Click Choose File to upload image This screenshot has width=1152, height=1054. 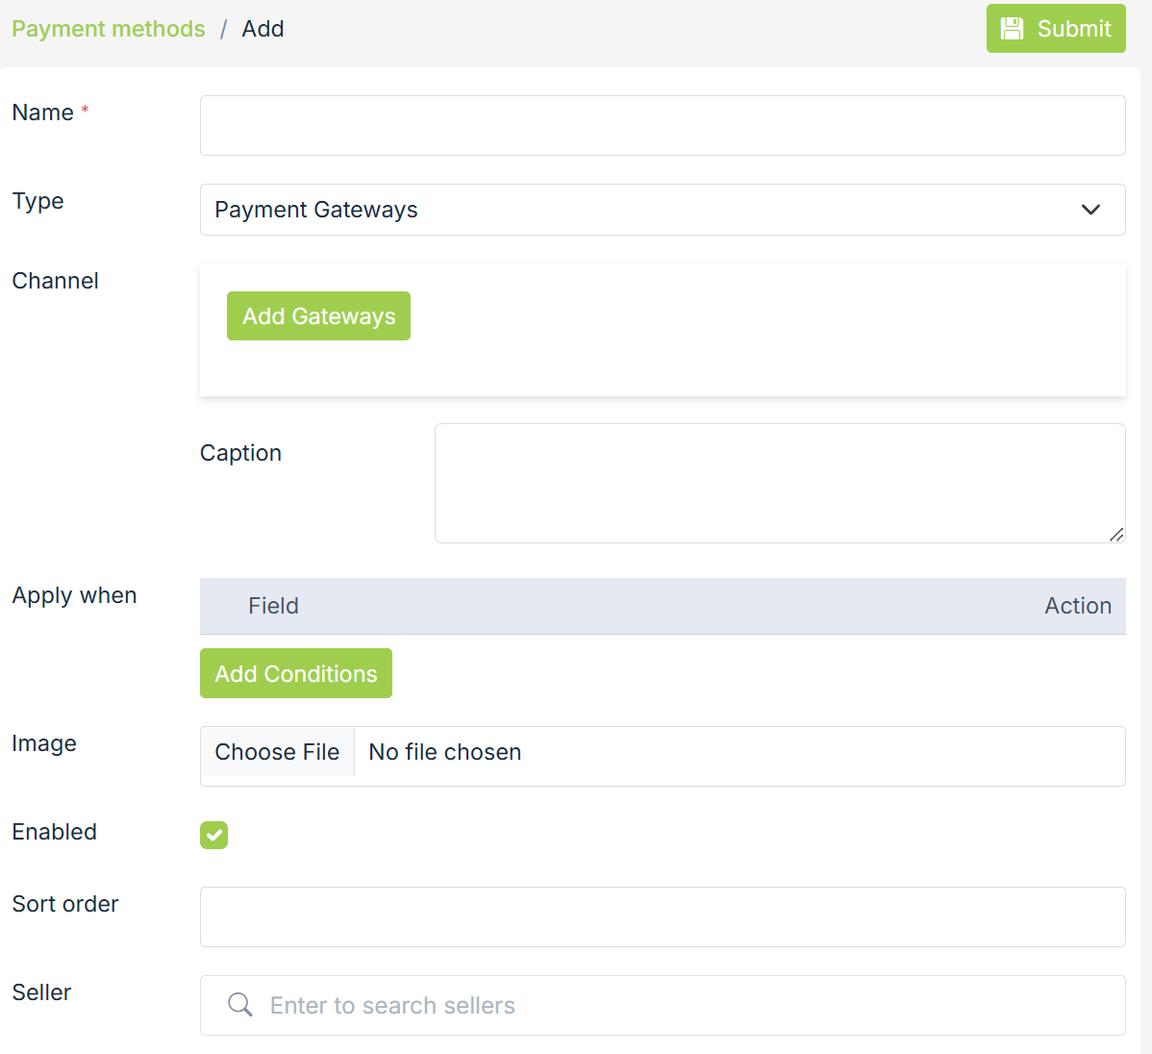(277, 752)
